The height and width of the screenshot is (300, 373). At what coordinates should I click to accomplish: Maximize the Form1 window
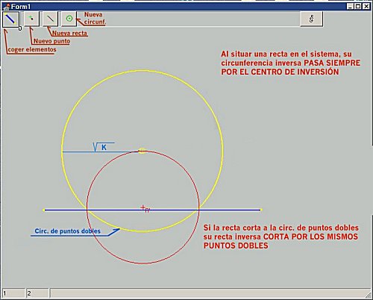[358, 7]
